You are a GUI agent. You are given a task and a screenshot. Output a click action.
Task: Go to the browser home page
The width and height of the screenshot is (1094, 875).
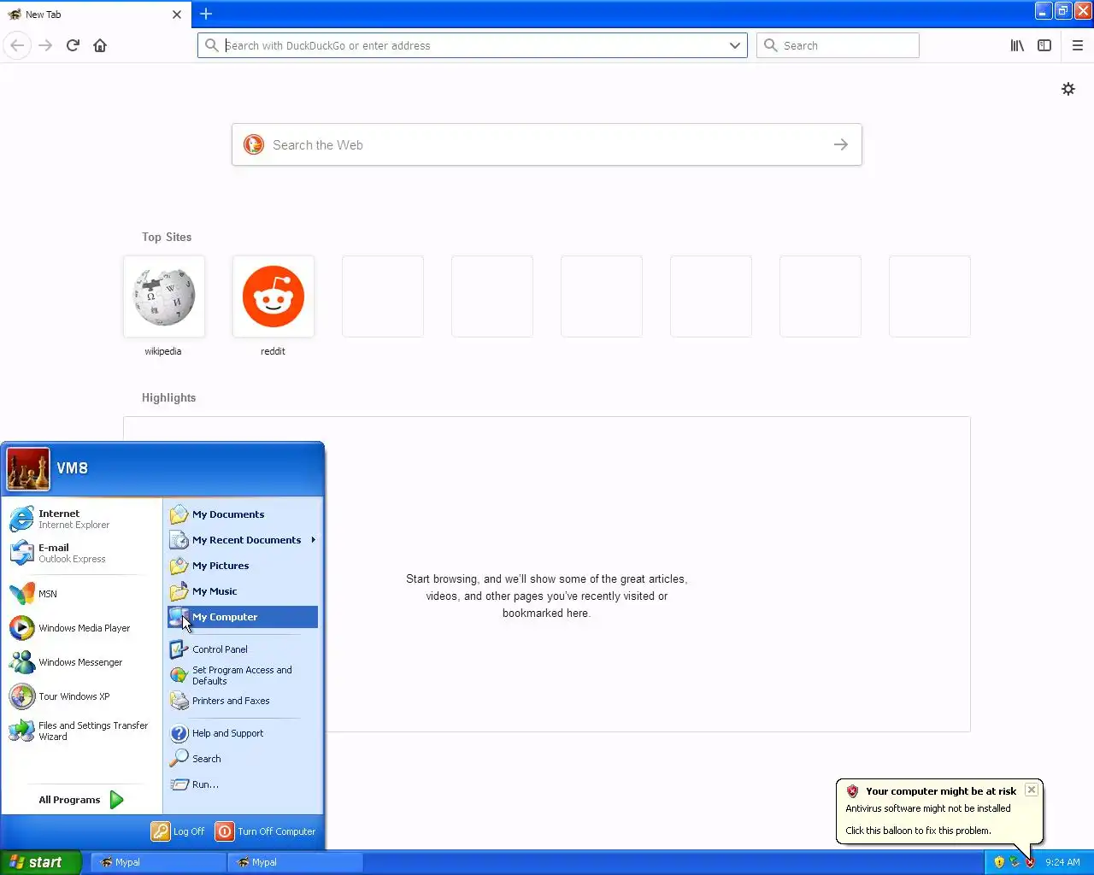point(100,45)
